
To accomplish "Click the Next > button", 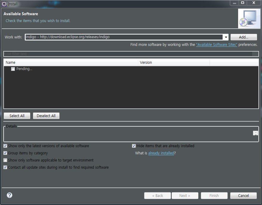I will [x=185, y=195].
